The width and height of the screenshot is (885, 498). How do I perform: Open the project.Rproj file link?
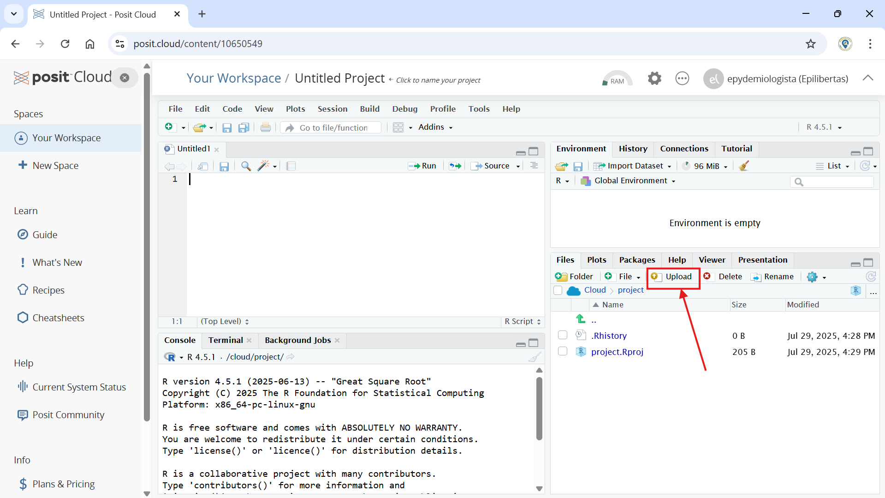[x=617, y=352]
